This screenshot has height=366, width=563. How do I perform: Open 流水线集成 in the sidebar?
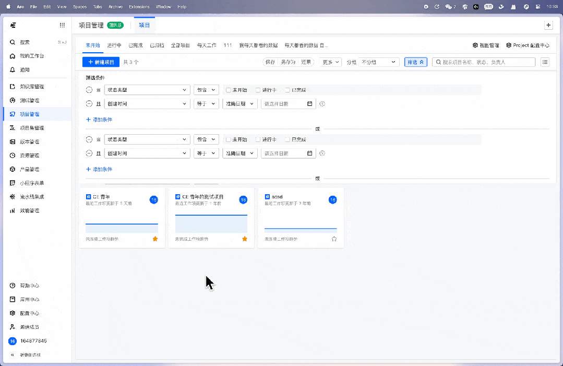[32, 197]
